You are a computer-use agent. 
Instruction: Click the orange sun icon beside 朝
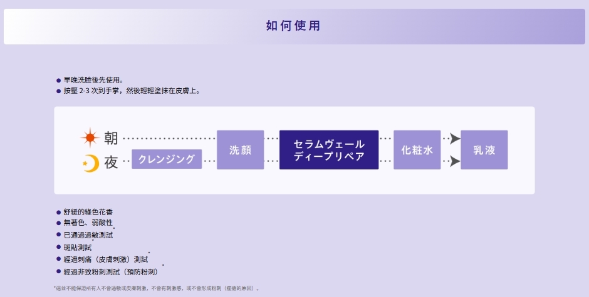(x=90, y=138)
